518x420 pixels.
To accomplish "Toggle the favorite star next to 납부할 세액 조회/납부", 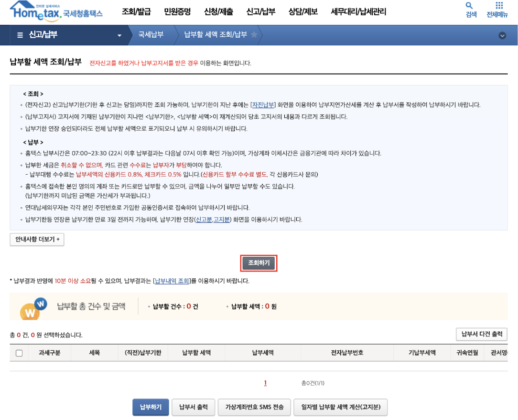I will tap(254, 34).
